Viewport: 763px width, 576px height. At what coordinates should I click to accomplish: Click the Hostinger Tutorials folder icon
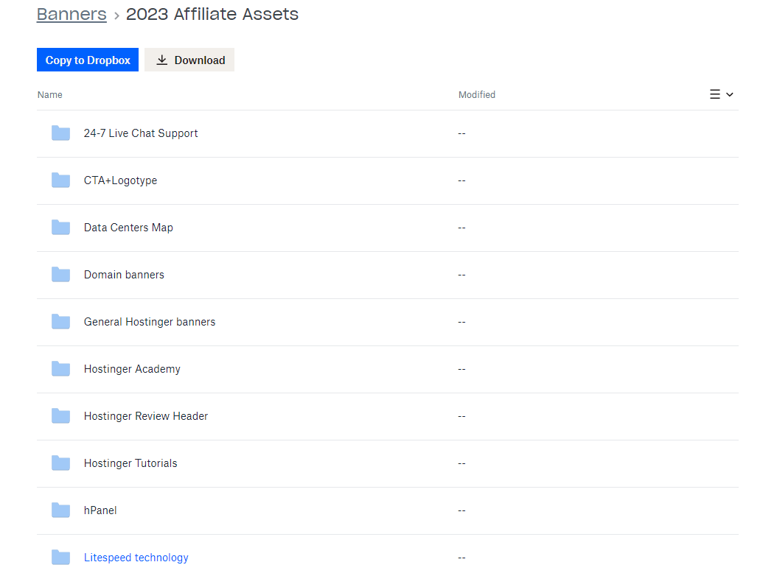click(60, 463)
